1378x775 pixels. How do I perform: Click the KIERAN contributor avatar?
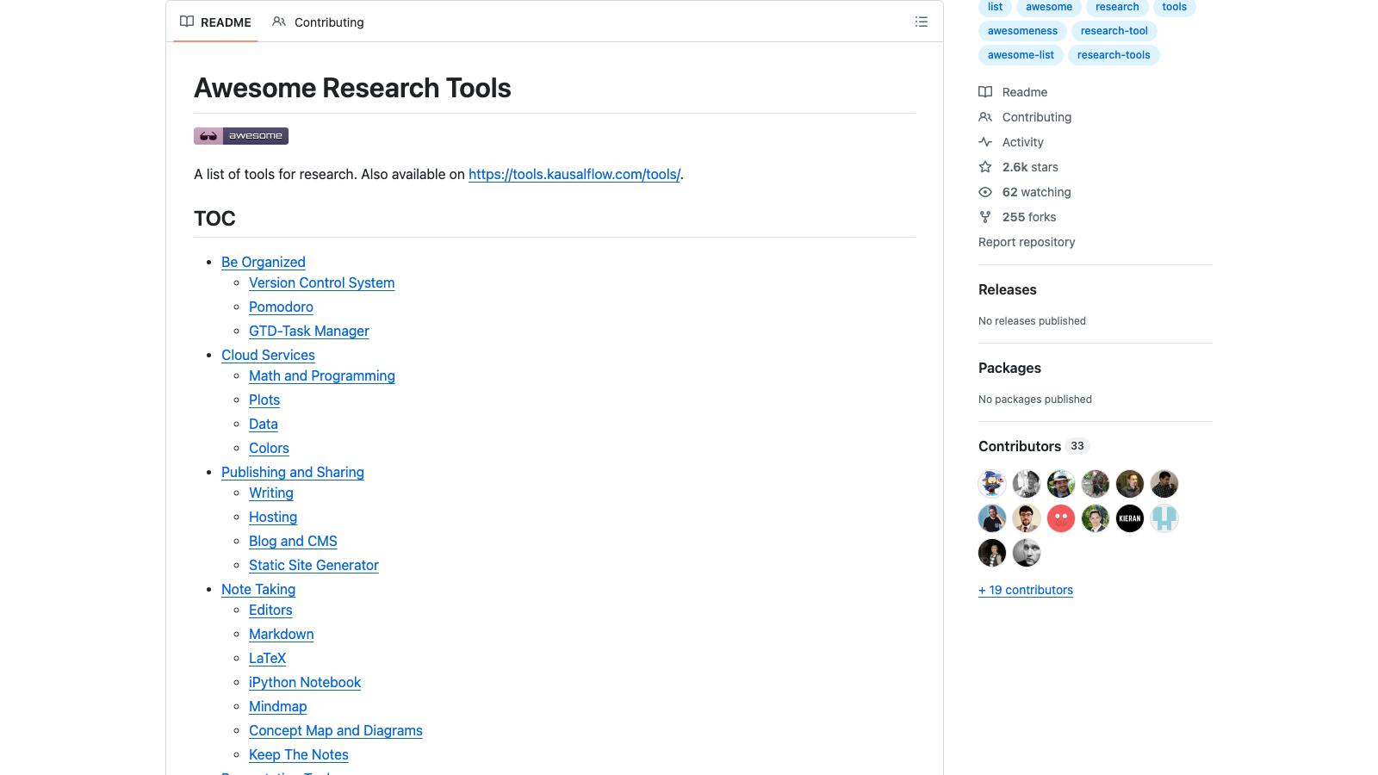click(1129, 518)
